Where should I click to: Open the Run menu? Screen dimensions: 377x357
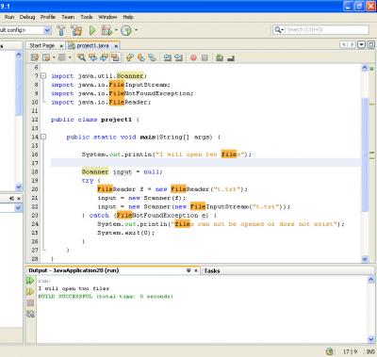9,17
